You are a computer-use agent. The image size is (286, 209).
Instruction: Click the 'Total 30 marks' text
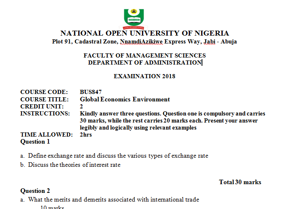[240, 182]
